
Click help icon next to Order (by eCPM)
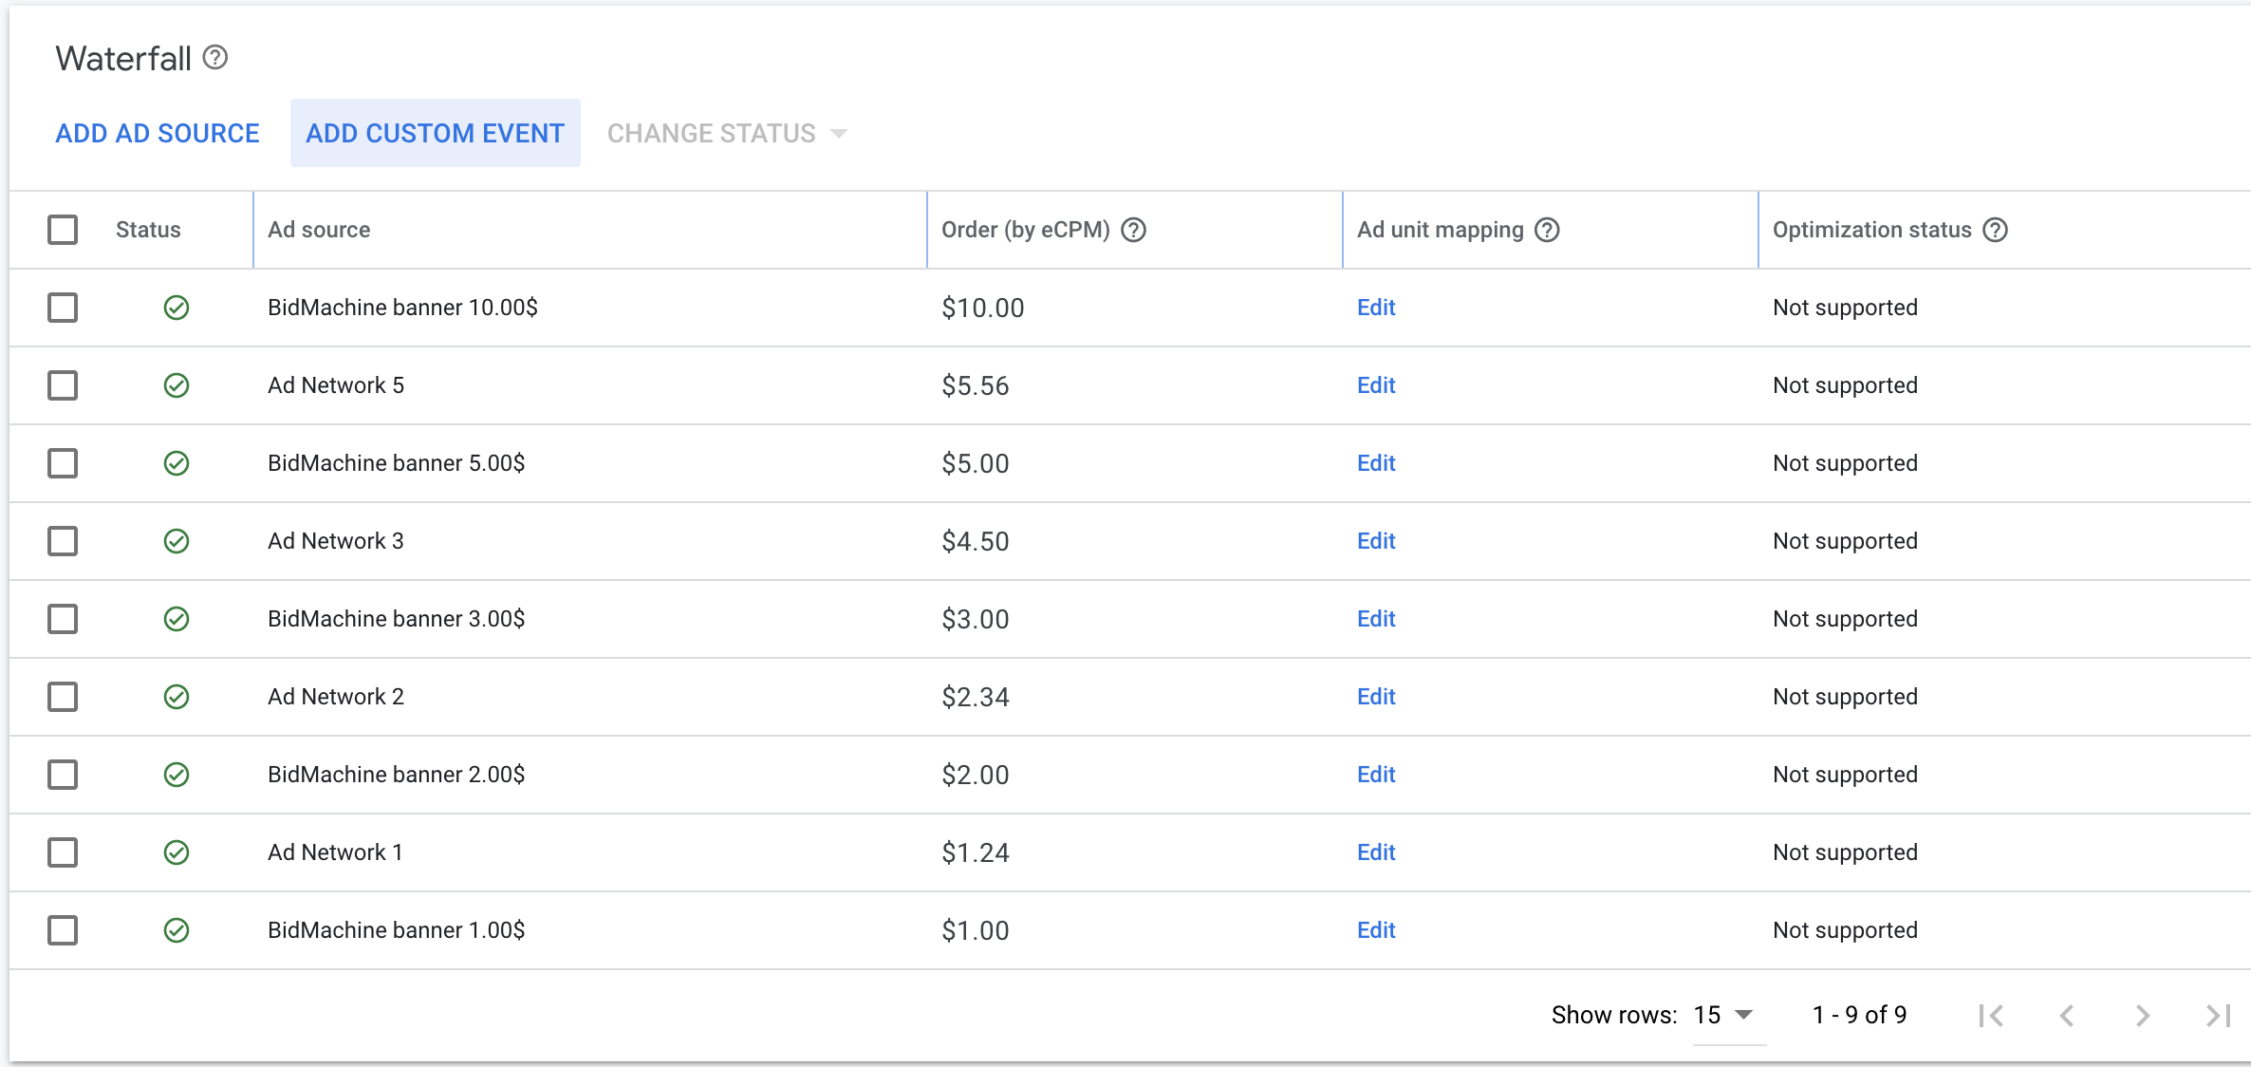click(x=1133, y=230)
